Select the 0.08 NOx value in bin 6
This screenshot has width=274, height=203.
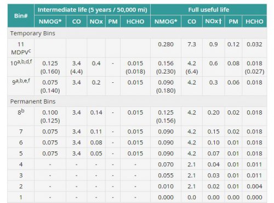96,143
